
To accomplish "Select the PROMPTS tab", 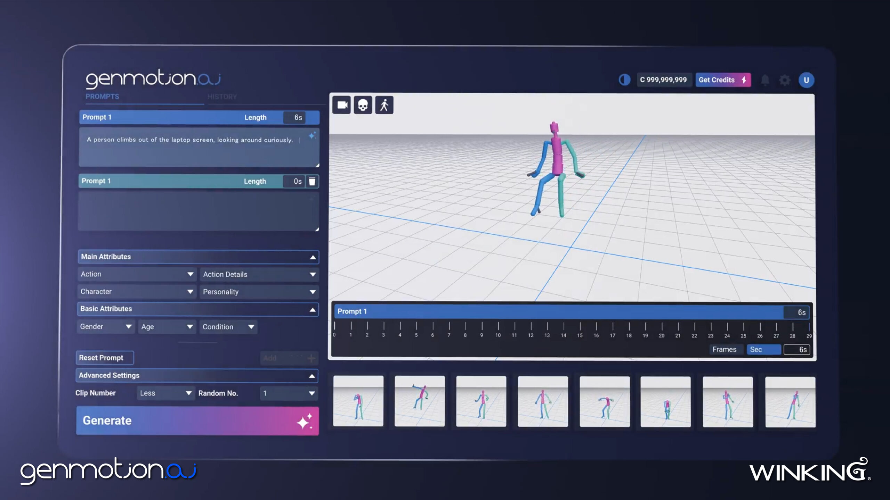I will pos(102,97).
